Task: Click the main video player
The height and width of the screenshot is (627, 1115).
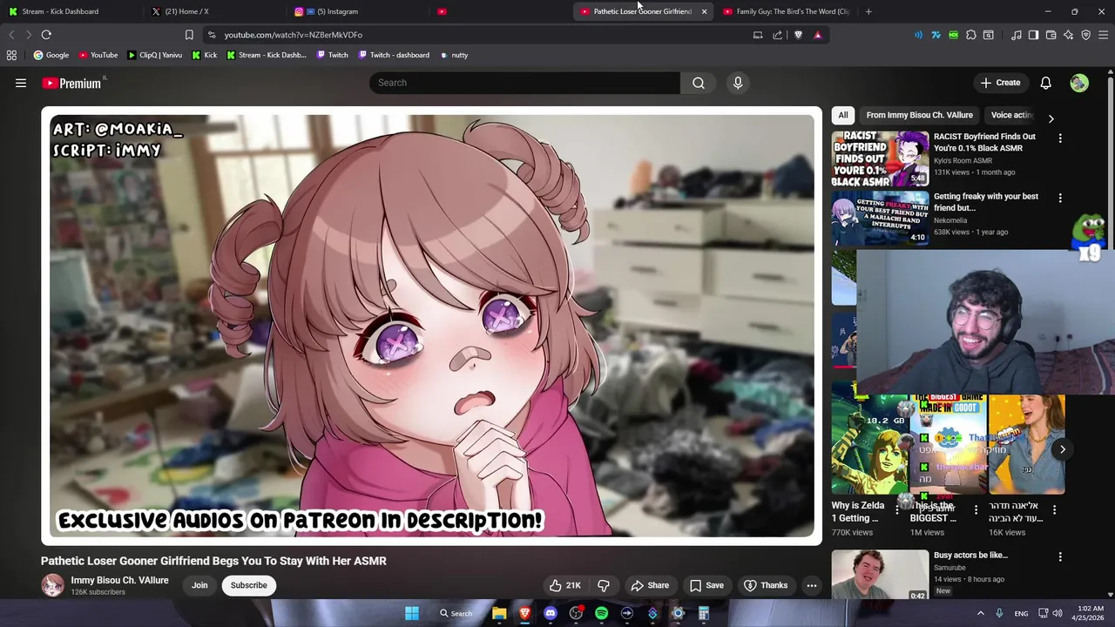Action: pos(431,326)
